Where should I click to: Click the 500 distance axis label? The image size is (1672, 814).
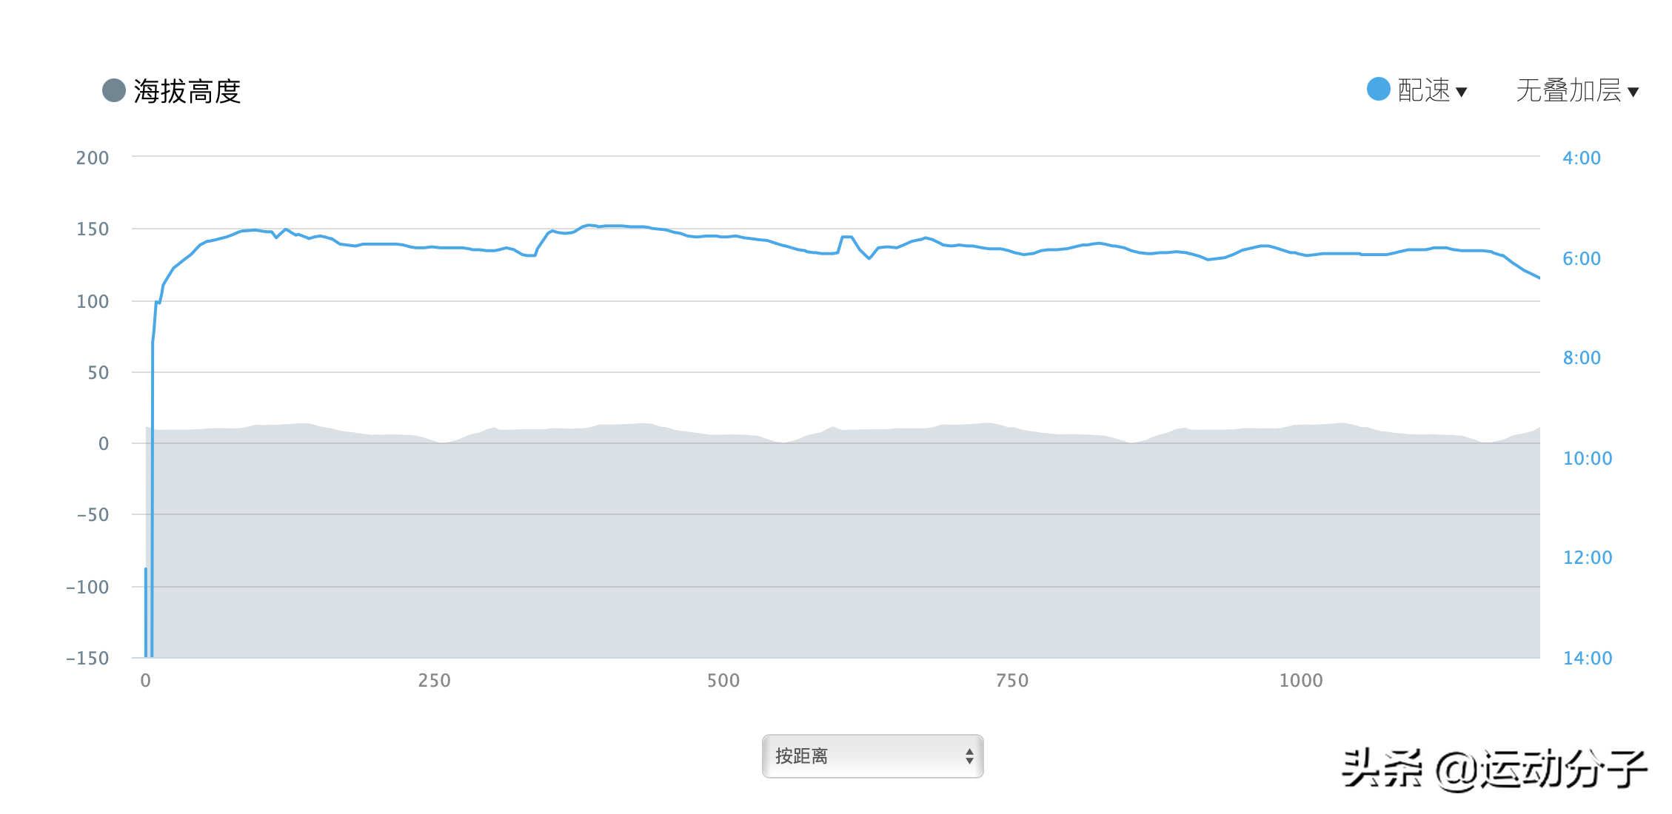click(723, 681)
